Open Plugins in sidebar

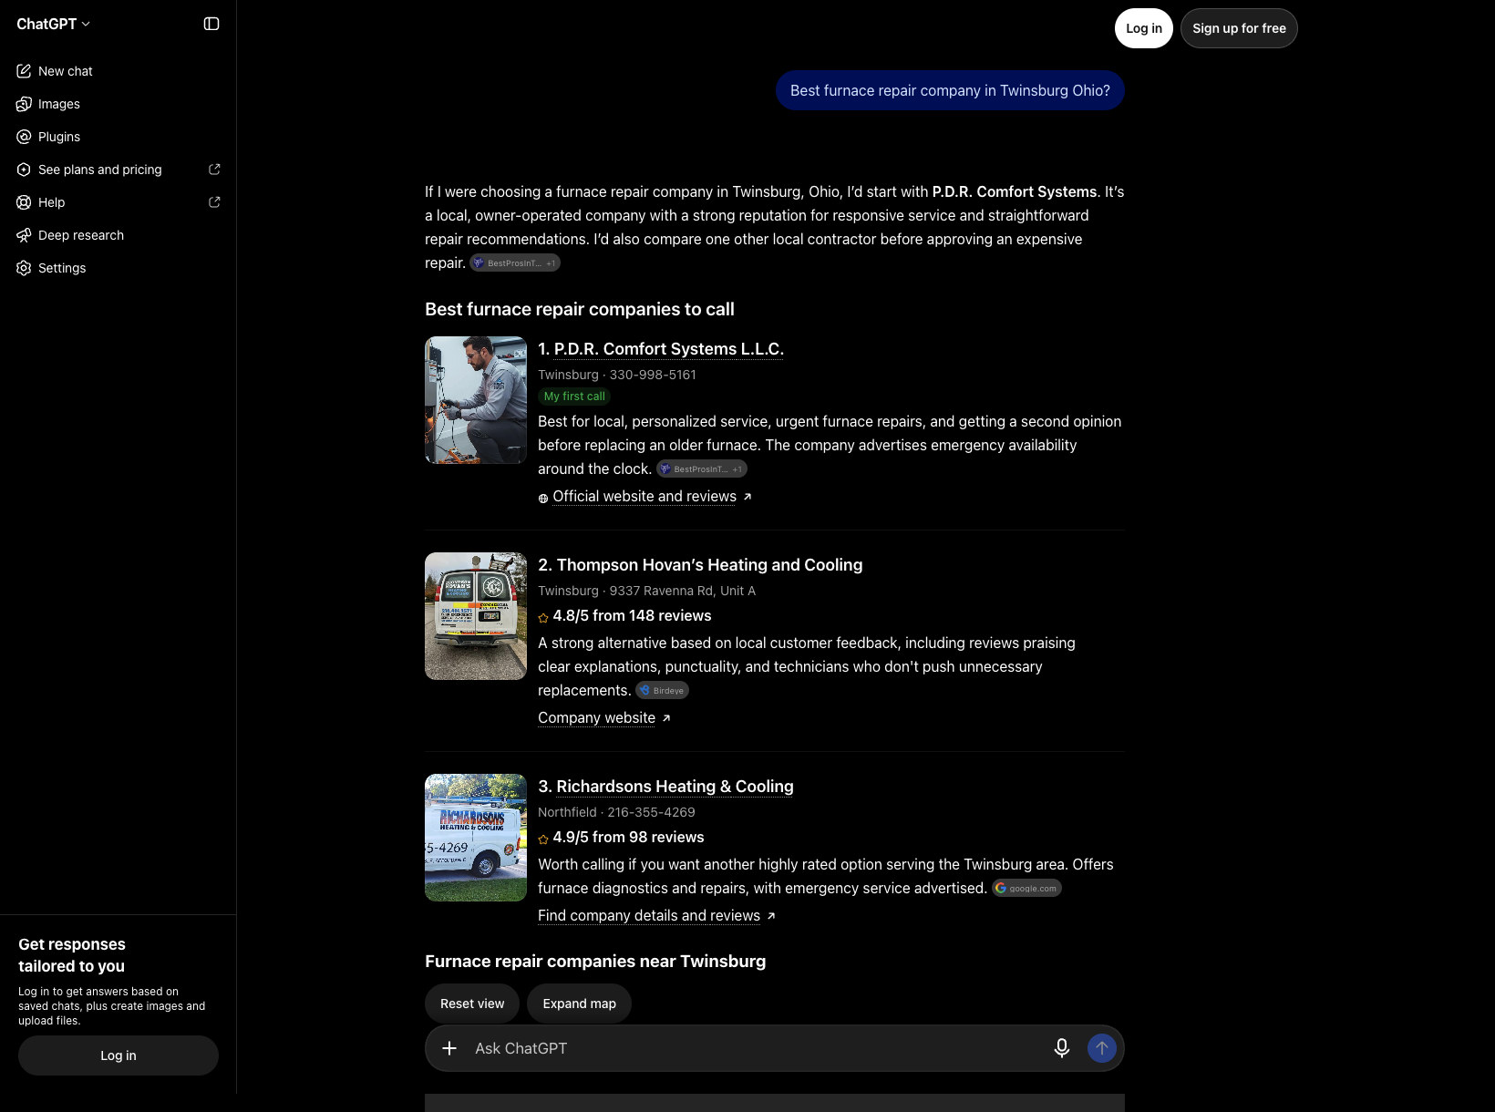[x=119, y=137]
